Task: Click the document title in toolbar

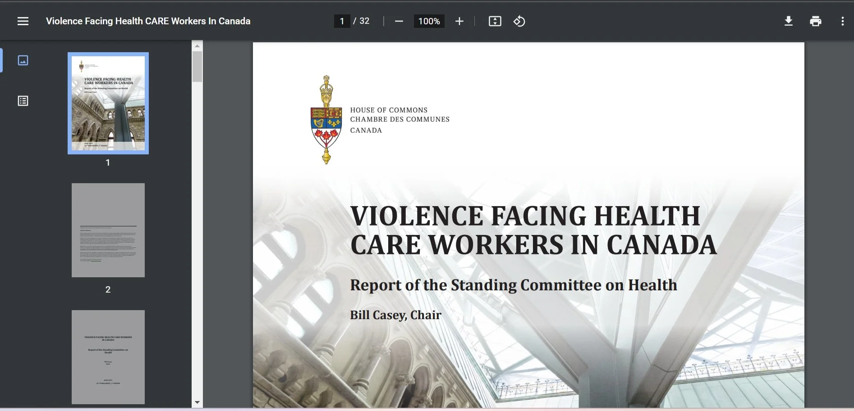Action: click(x=148, y=21)
